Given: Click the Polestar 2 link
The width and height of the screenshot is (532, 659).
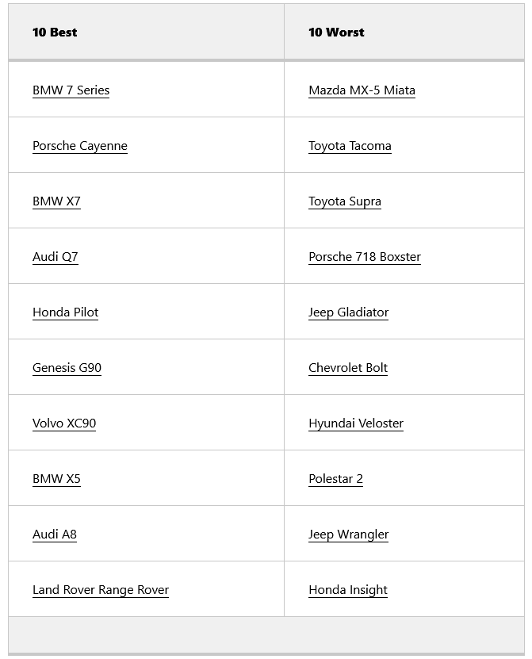Looking at the screenshot, I should point(335,479).
